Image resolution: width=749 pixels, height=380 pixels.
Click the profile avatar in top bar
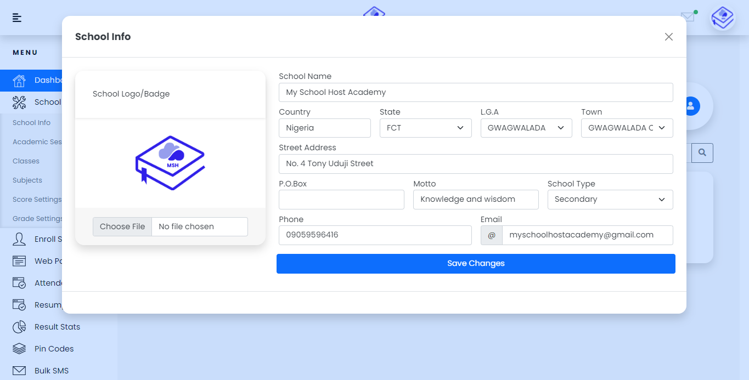pos(722,18)
